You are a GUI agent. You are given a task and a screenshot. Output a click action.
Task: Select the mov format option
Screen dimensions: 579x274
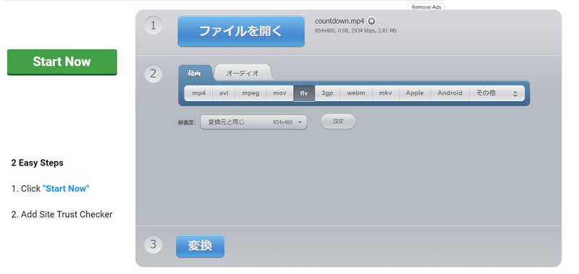[x=280, y=93]
